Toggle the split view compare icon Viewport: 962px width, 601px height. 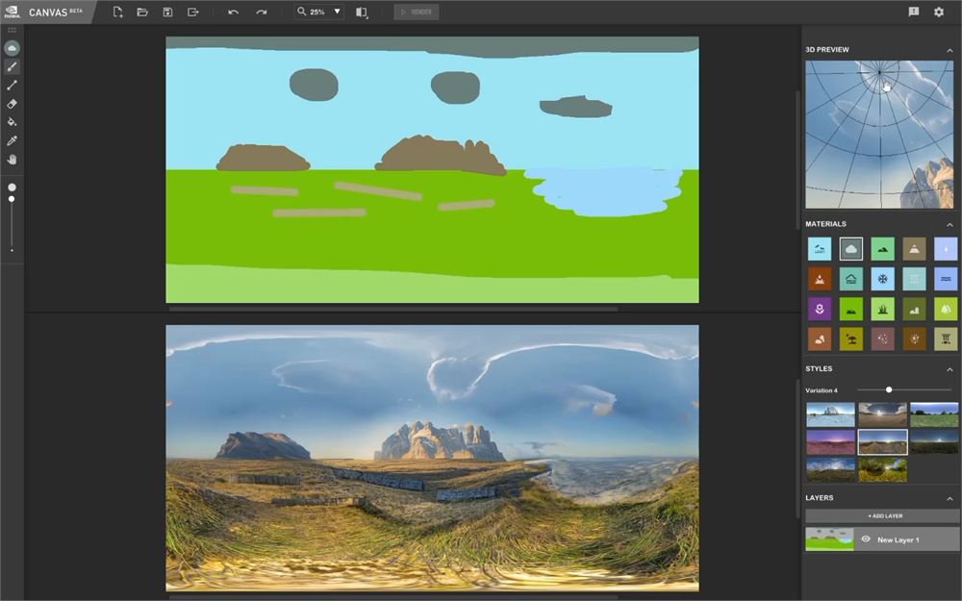point(362,12)
